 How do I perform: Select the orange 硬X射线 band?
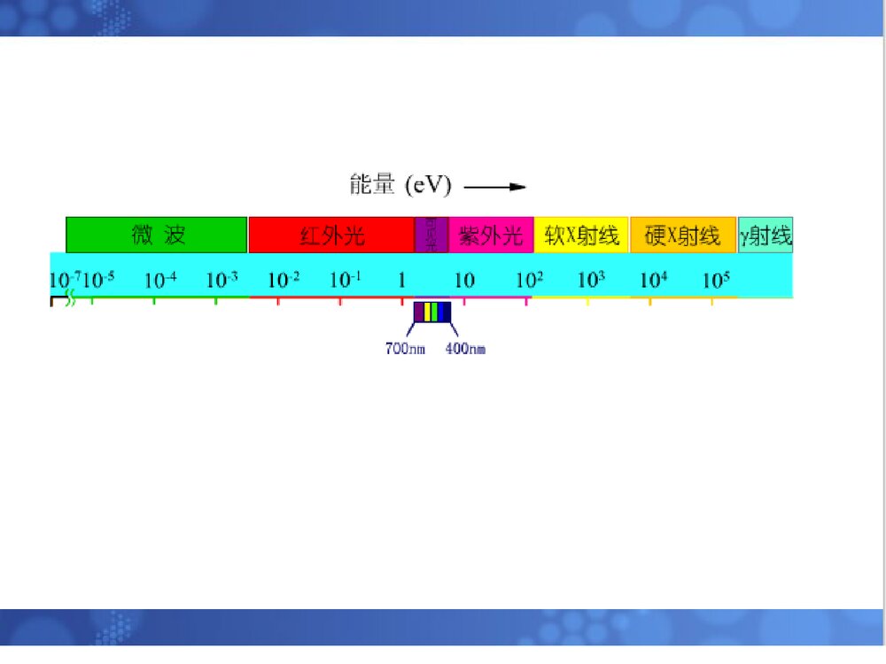(x=681, y=235)
